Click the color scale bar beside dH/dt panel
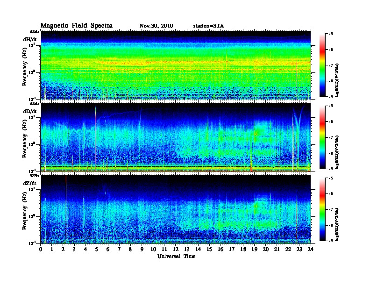 point(322,65)
